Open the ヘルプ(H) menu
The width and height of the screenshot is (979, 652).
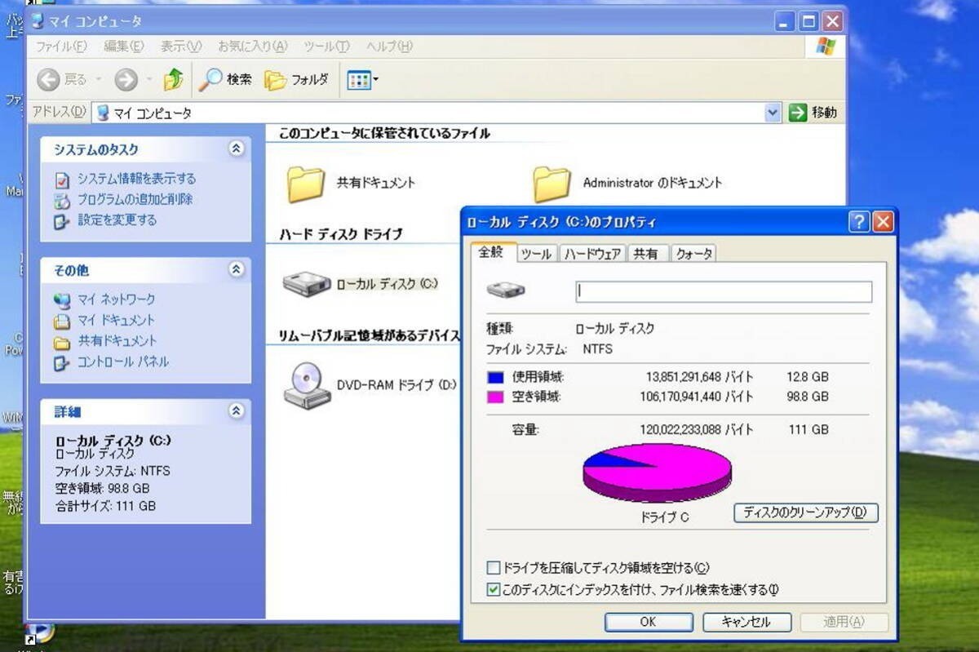pos(389,47)
